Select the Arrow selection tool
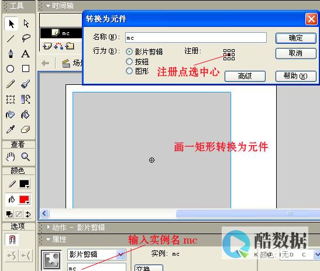 [11, 23]
